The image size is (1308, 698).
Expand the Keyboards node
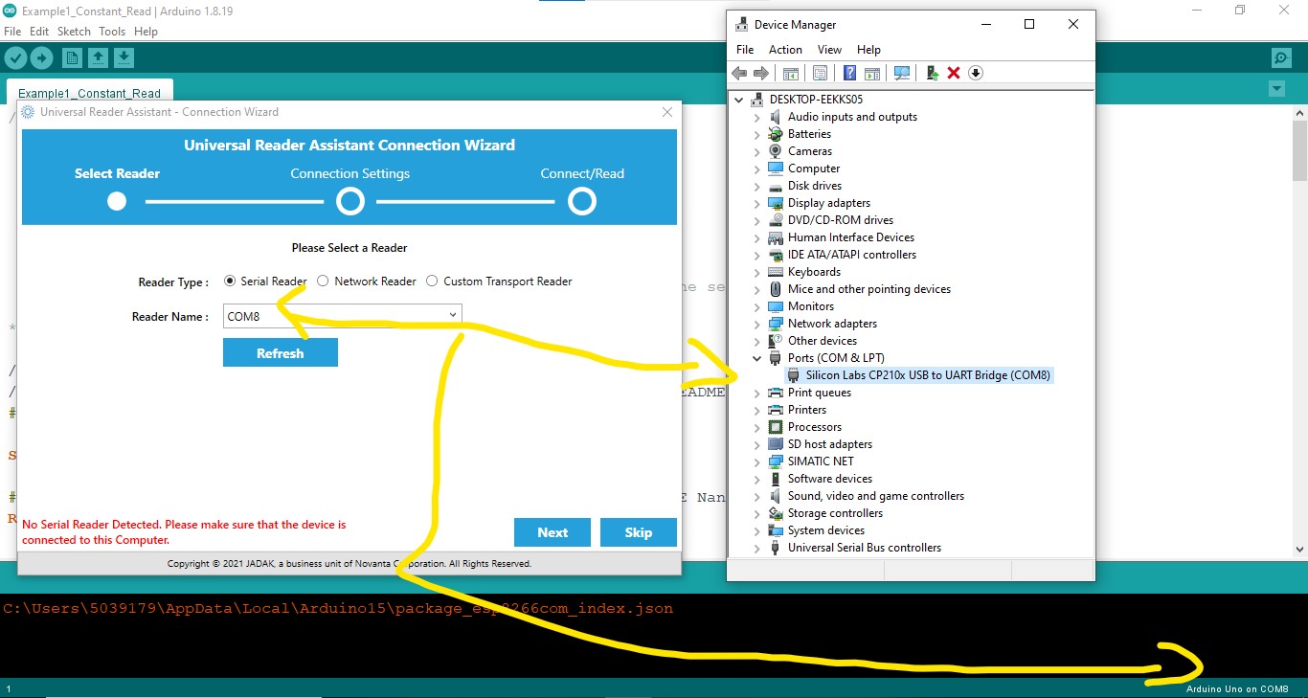click(x=757, y=272)
